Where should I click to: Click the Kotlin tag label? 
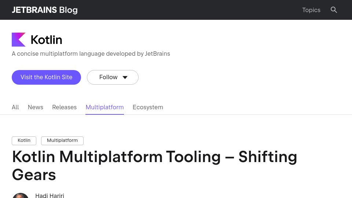[x=24, y=140]
